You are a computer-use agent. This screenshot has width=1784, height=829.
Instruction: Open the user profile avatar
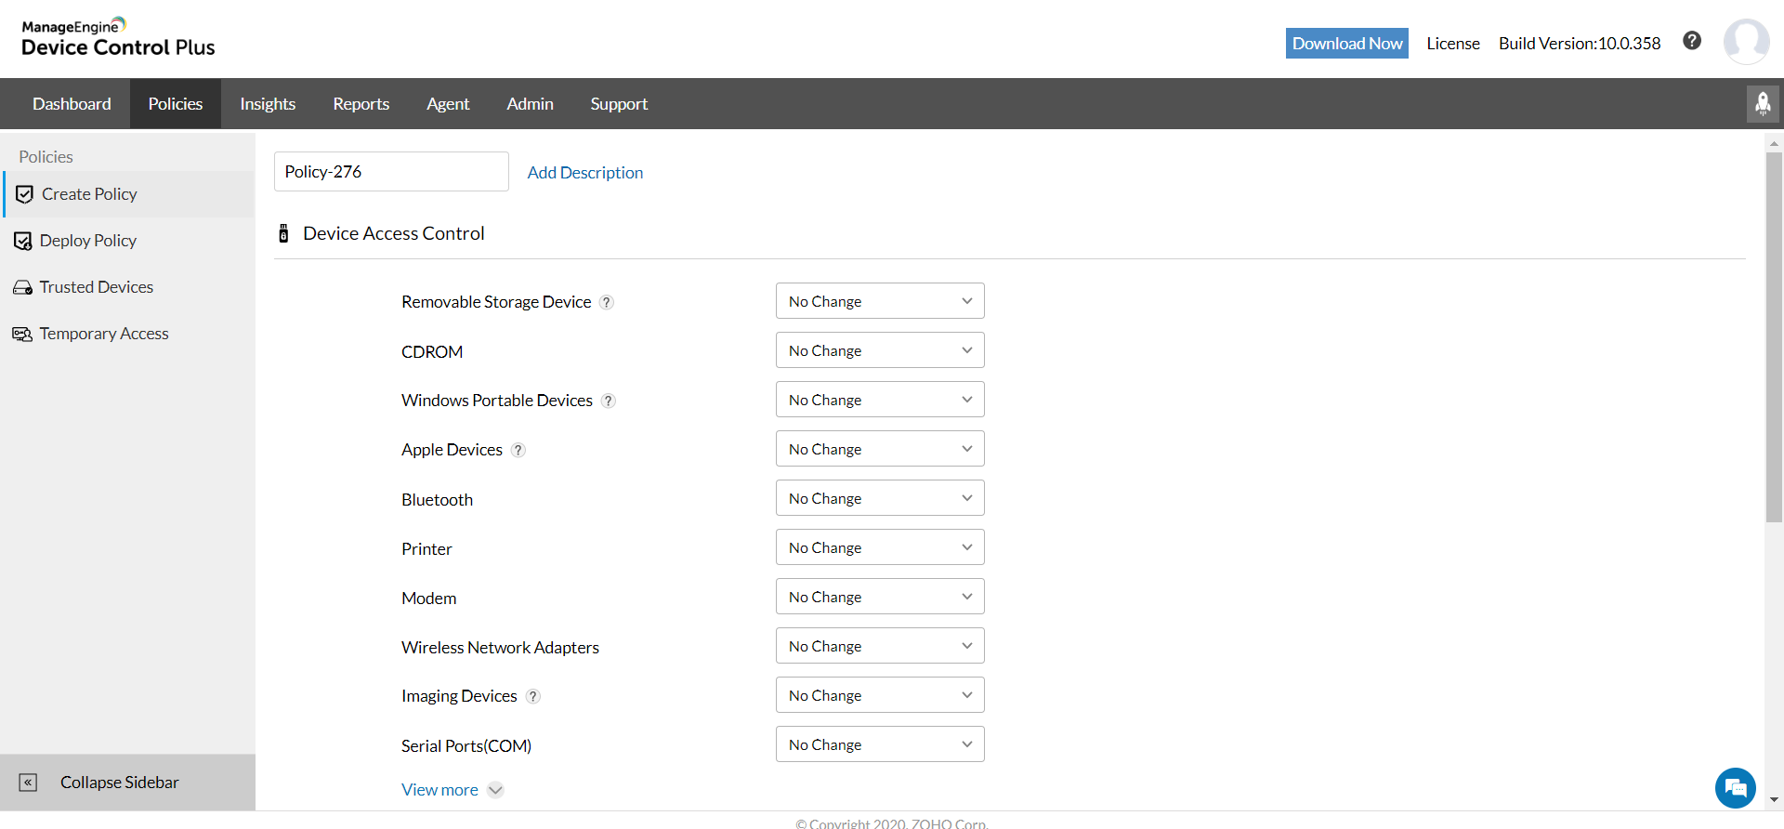[1746, 42]
